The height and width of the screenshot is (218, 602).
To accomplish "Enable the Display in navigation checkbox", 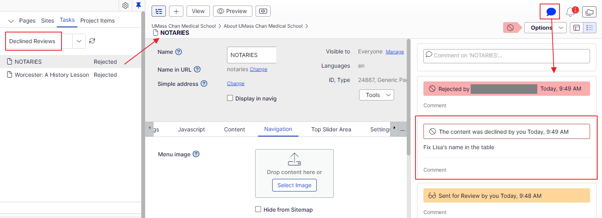I will click(x=230, y=98).
